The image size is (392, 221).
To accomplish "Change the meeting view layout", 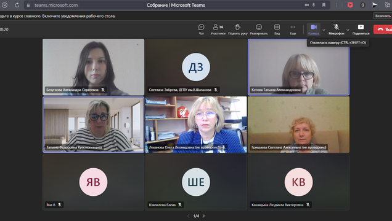I will point(277,29).
